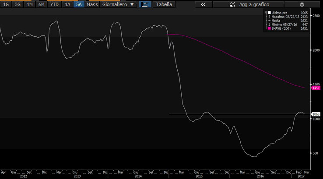Click the Media average marker icon in legend
The image size is (323, 179).
point(269,21)
